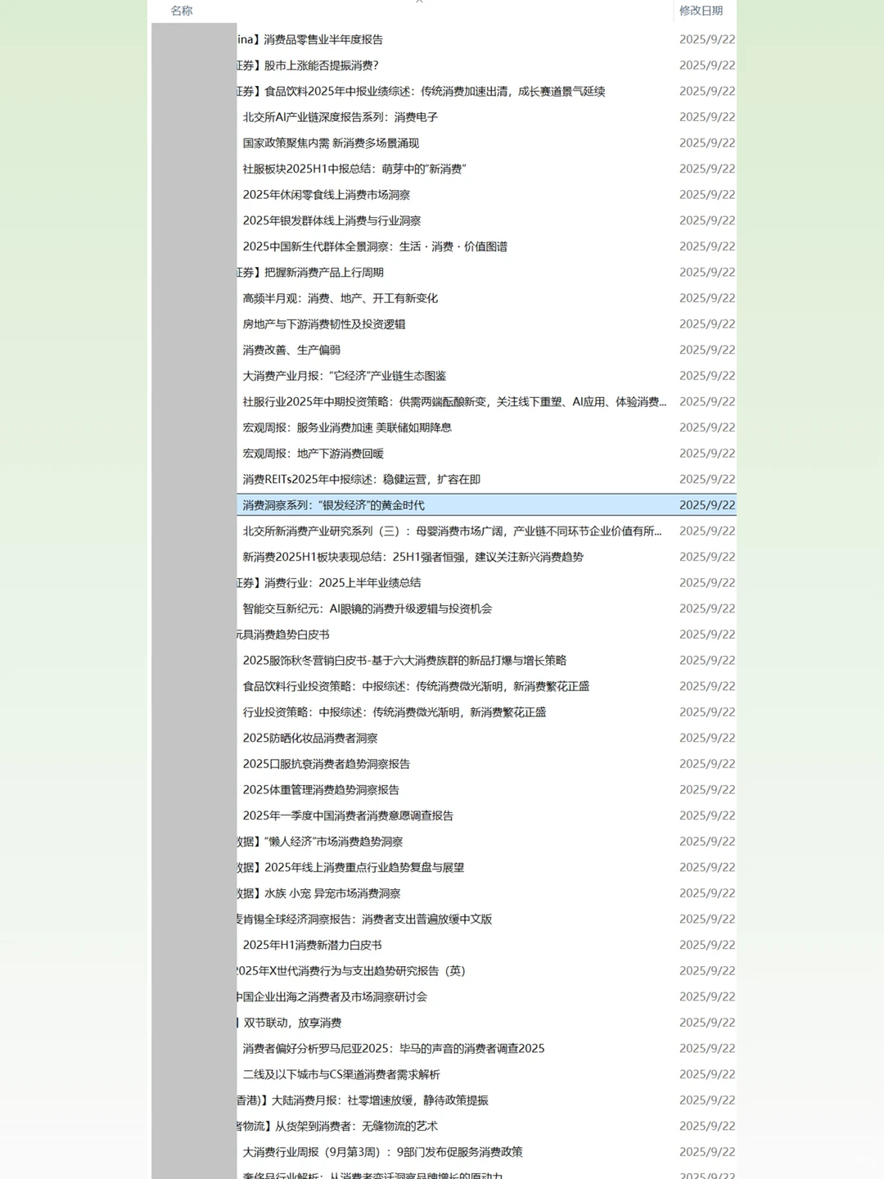884x1179 pixels.
Task: Select file 从货架到消费者：无缝物流的艺术
Action: [x=338, y=1127]
